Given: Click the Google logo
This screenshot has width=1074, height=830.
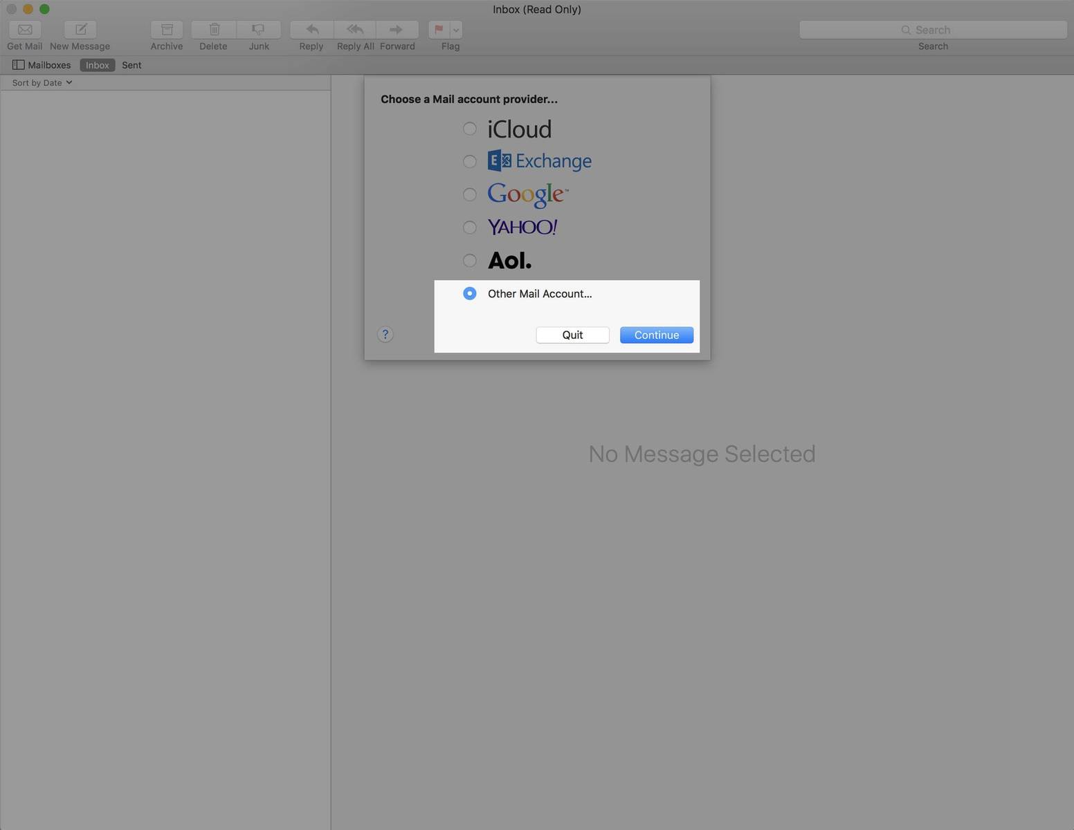Looking at the screenshot, I should [x=528, y=195].
